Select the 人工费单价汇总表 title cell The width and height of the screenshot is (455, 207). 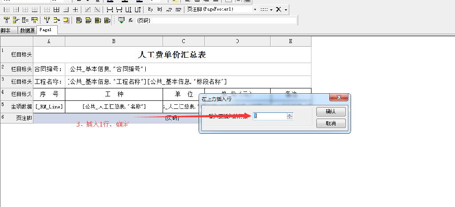pos(172,55)
